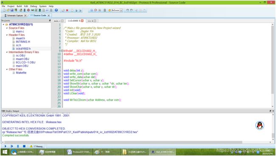
Task: Collapse the Header Files folder
Action: click(7, 35)
